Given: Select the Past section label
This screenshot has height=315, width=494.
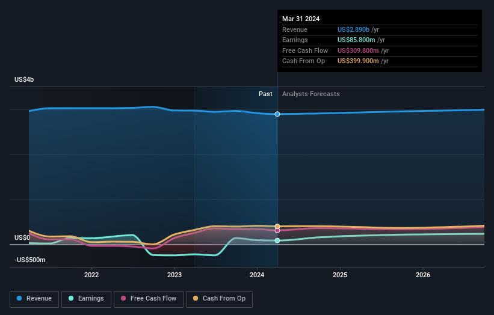Looking at the screenshot, I should click(x=265, y=94).
